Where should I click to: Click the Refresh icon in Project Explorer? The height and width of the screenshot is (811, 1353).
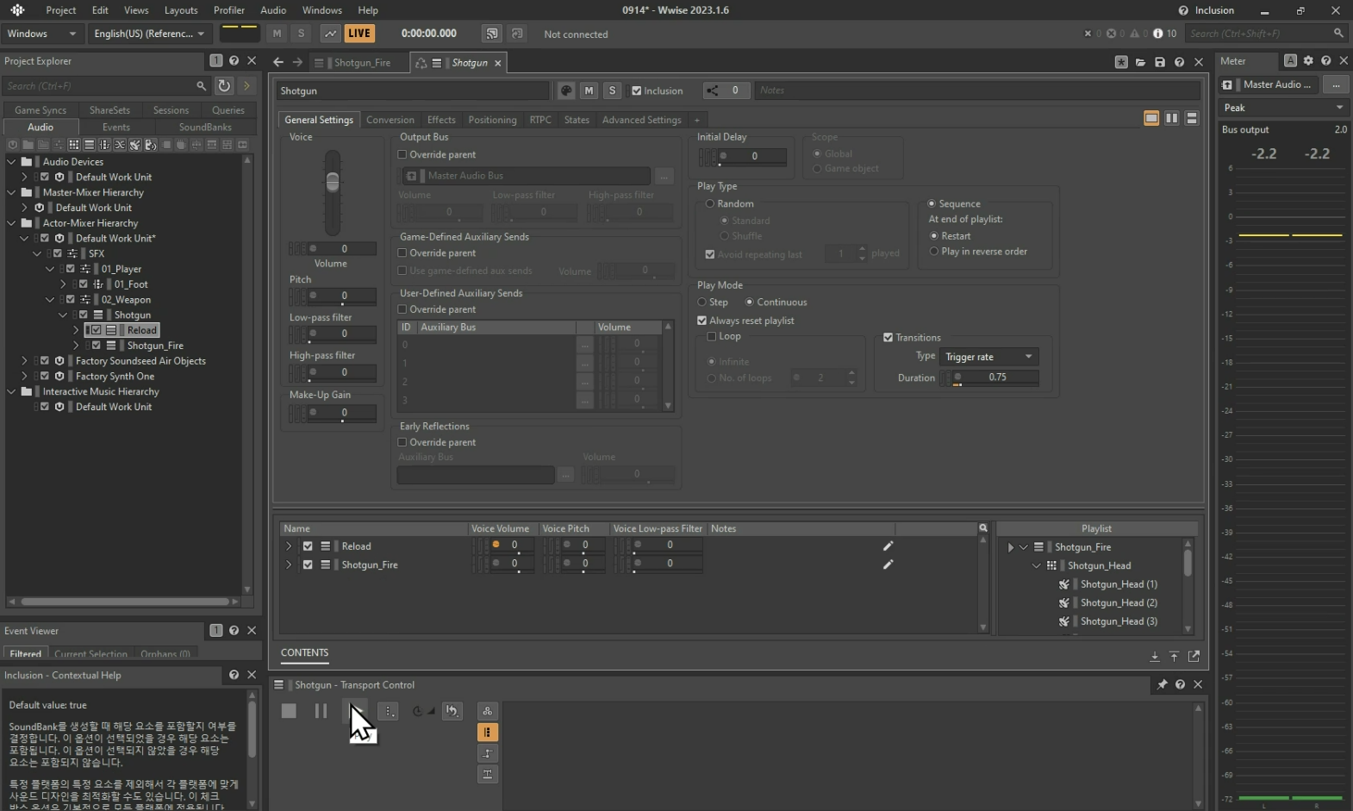coord(224,85)
